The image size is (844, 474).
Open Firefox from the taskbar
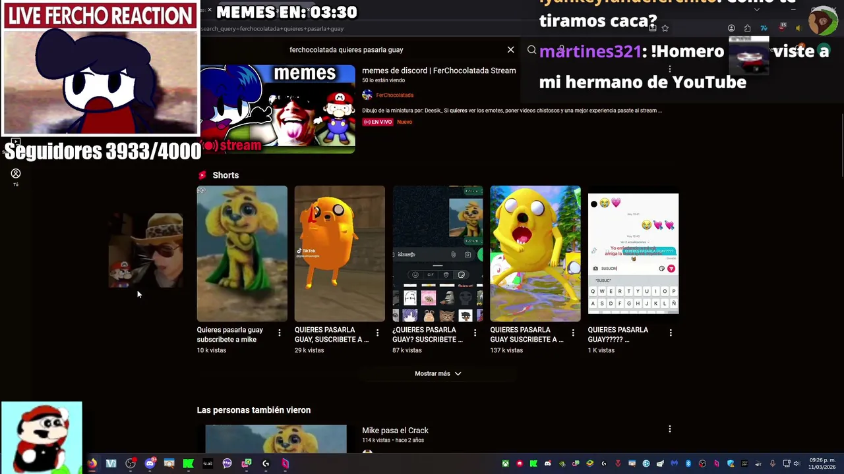92,463
